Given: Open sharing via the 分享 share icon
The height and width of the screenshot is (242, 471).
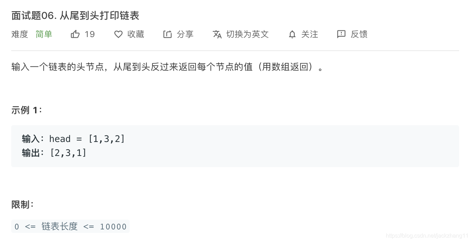Looking at the screenshot, I should tap(168, 34).
